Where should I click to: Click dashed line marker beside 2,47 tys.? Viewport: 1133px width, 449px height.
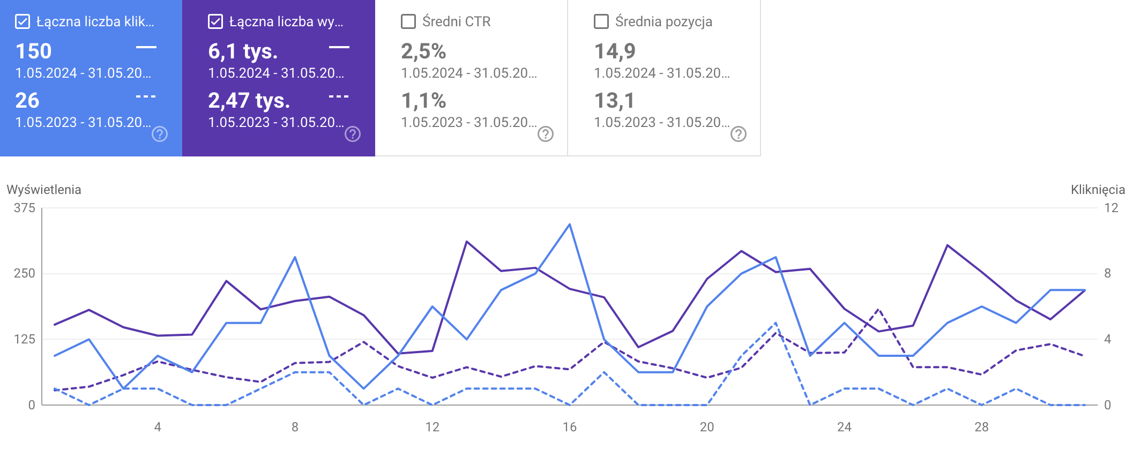point(339,96)
